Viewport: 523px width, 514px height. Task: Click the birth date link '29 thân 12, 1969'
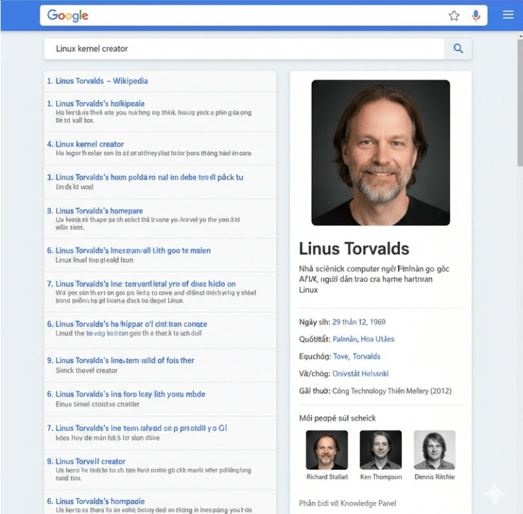point(359,321)
